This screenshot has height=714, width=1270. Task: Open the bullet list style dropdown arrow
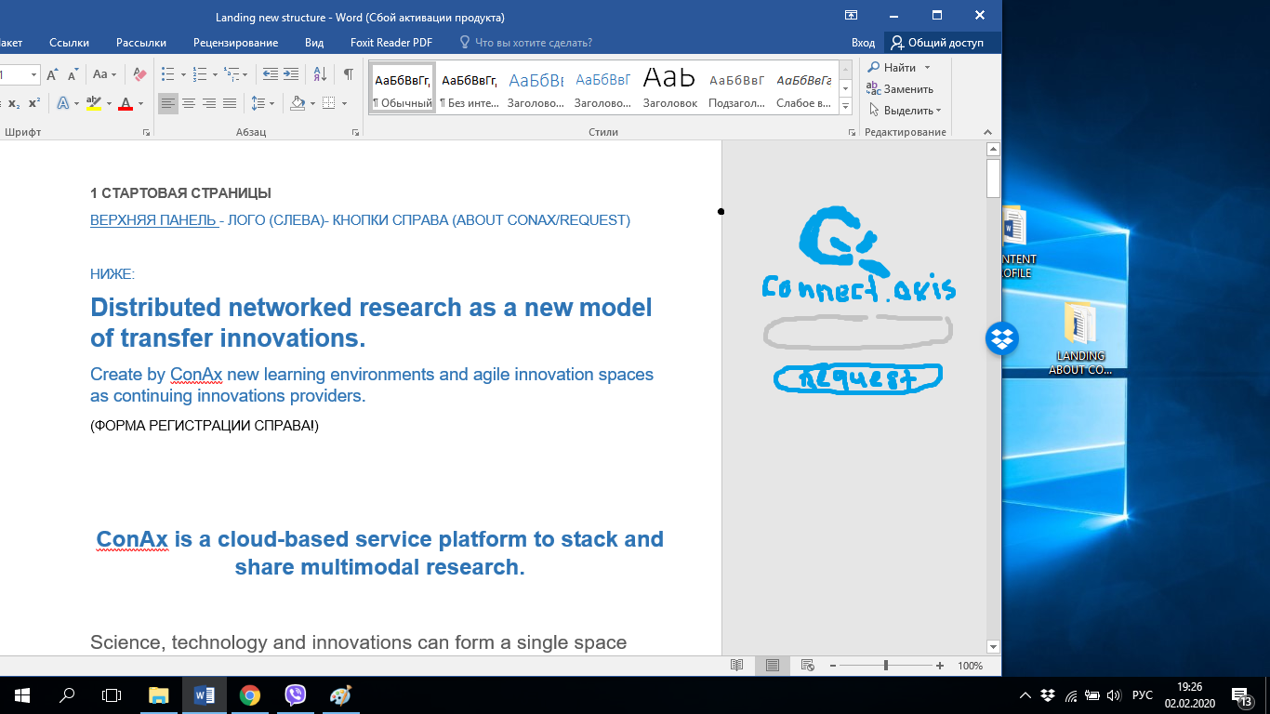(183, 74)
